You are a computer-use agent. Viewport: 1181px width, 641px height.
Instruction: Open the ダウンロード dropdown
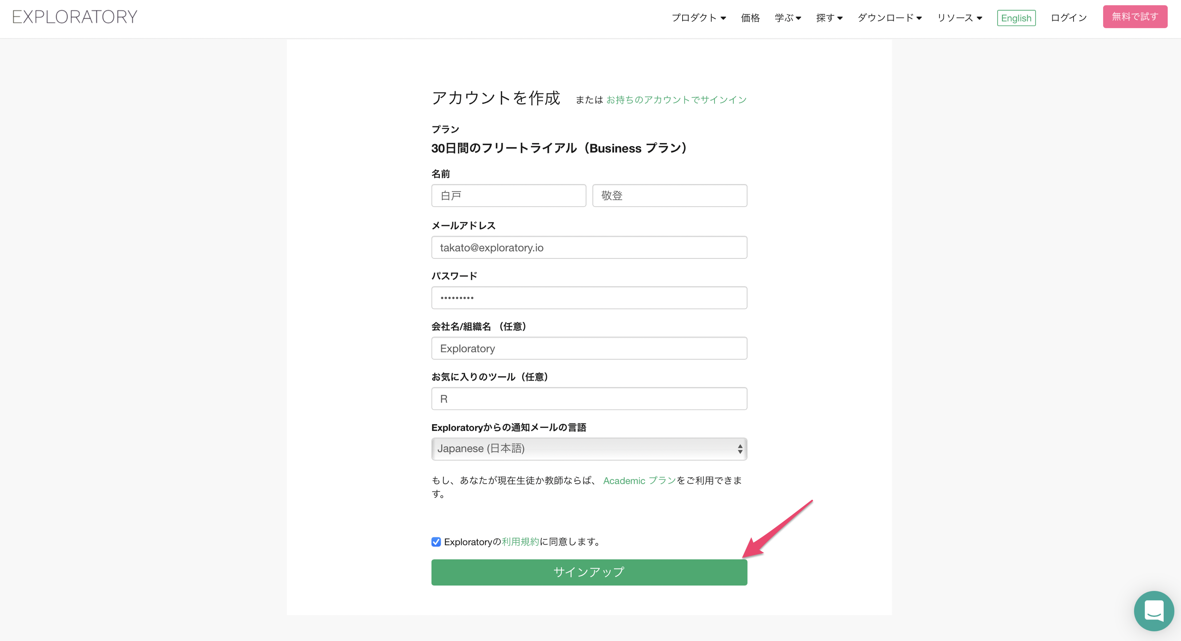pos(890,18)
